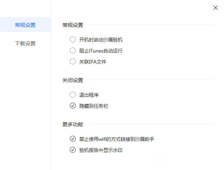Click the 关联IPA文件 label text

point(93,62)
